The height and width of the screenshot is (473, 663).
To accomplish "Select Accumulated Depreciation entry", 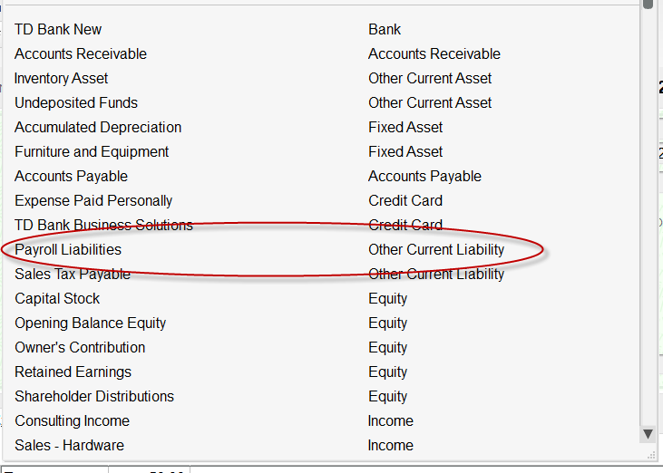I will (x=98, y=128).
